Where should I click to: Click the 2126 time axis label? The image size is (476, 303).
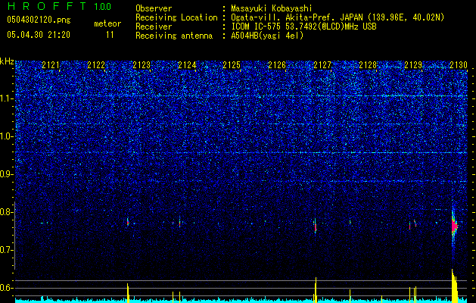pyautogui.click(x=277, y=65)
